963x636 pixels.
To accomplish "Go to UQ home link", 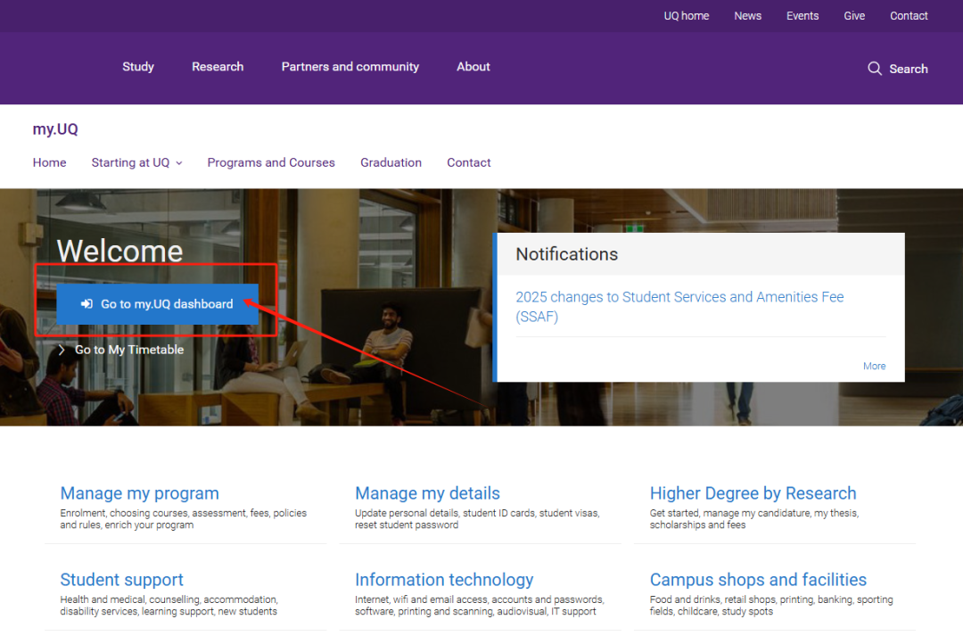I will pyautogui.click(x=686, y=16).
